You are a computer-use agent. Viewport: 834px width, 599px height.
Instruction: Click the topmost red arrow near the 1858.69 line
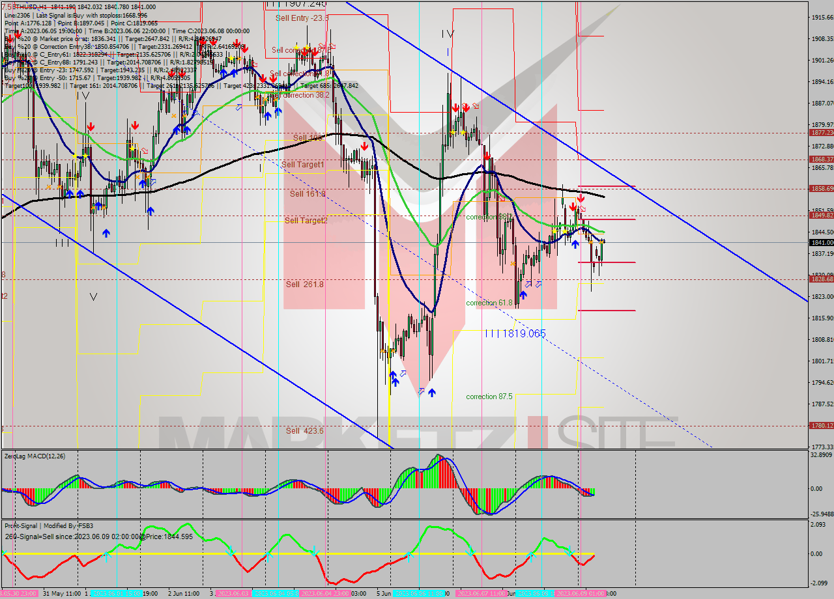tap(580, 197)
